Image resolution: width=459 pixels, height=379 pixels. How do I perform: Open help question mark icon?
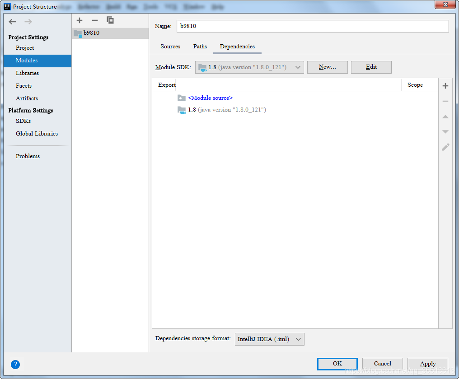tap(15, 365)
